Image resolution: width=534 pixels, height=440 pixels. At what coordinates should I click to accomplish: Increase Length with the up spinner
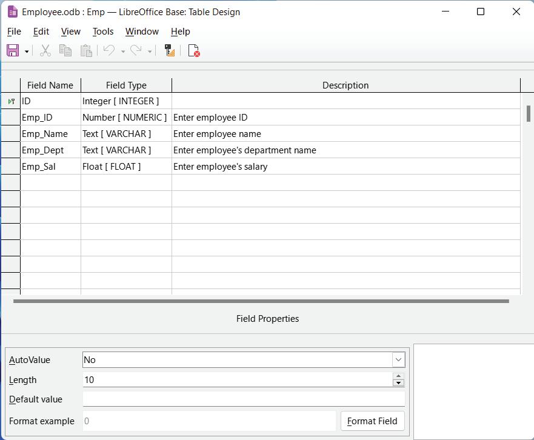coord(398,376)
